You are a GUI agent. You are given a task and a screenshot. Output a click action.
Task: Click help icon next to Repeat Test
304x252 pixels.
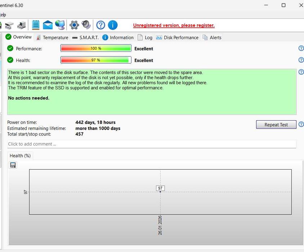pyautogui.click(x=301, y=124)
